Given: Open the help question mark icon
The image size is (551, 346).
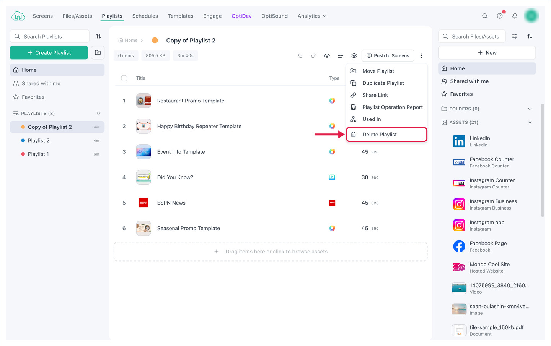Looking at the screenshot, I should coord(500,16).
